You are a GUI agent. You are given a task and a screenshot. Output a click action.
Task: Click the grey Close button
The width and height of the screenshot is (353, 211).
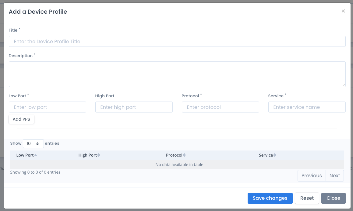coord(334,198)
